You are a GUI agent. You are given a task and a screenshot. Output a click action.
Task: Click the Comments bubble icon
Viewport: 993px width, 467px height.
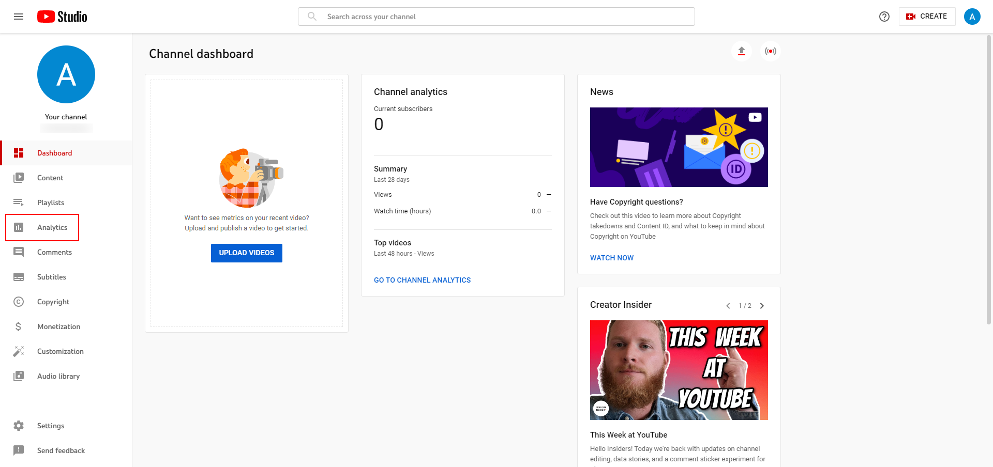coord(19,252)
